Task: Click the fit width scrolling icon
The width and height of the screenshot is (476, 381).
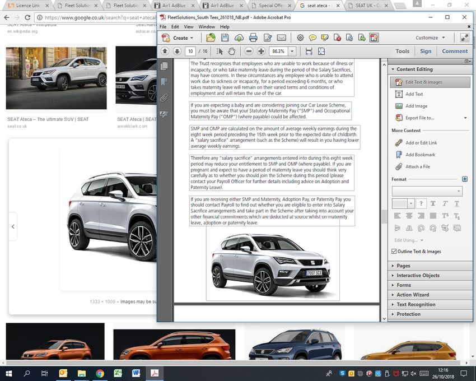Action: [x=309, y=51]
